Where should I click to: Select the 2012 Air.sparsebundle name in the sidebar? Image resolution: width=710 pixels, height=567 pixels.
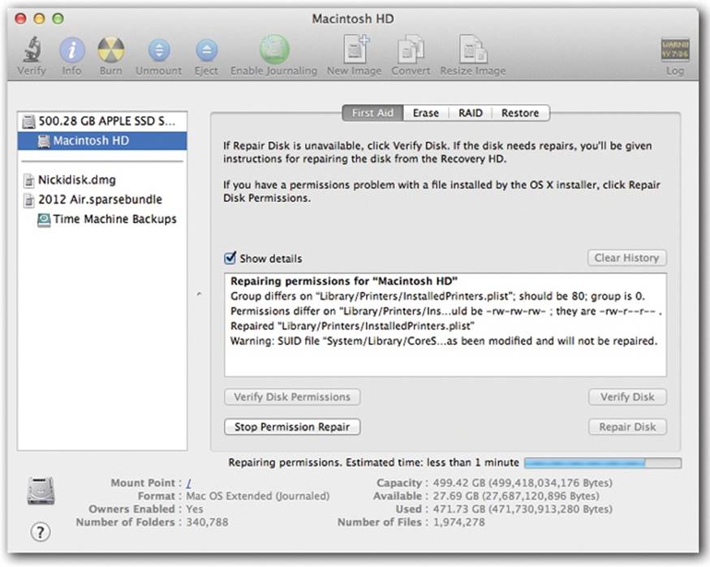100,200
